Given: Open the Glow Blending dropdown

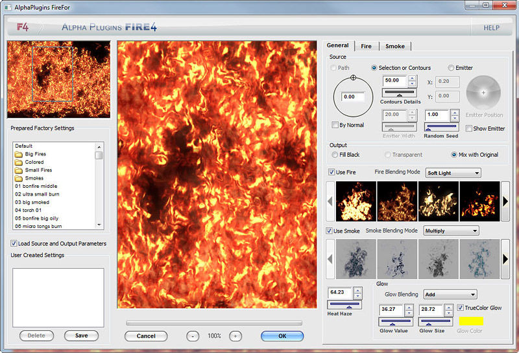Looking at the screenshot, I should [x=450, y=295].
